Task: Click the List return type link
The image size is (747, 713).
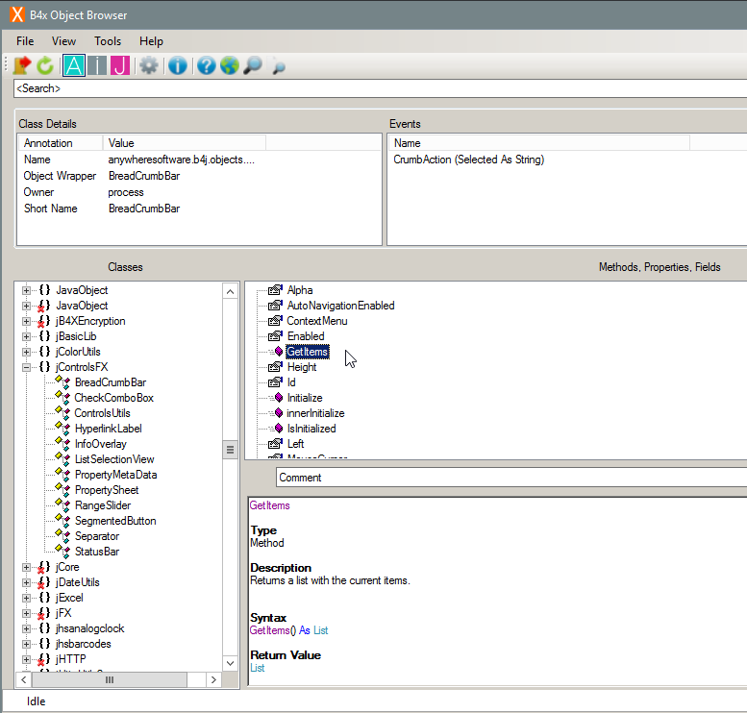Action: 258,668
